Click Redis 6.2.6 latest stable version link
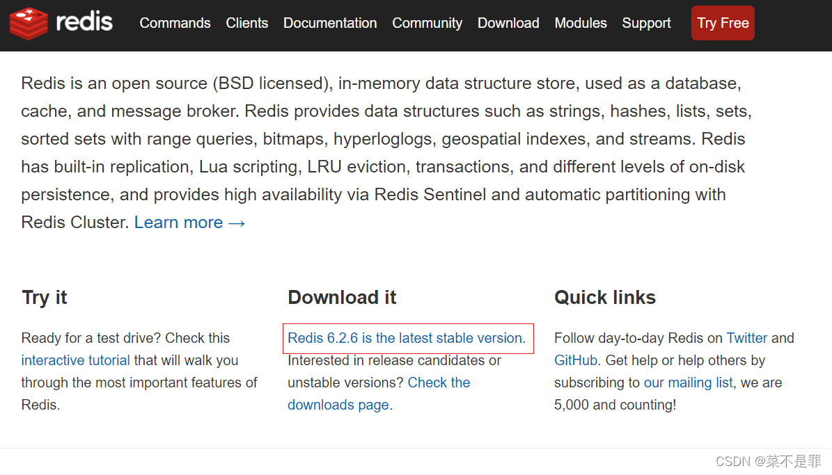This screenshot has width=832, height=475. (407, 338)
